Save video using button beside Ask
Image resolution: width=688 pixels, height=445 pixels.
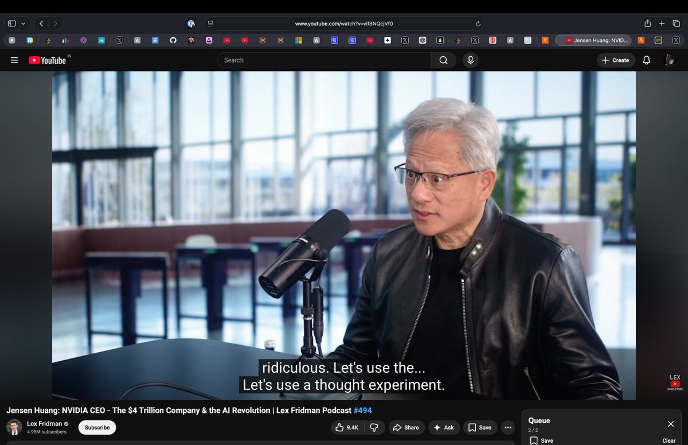480,427
